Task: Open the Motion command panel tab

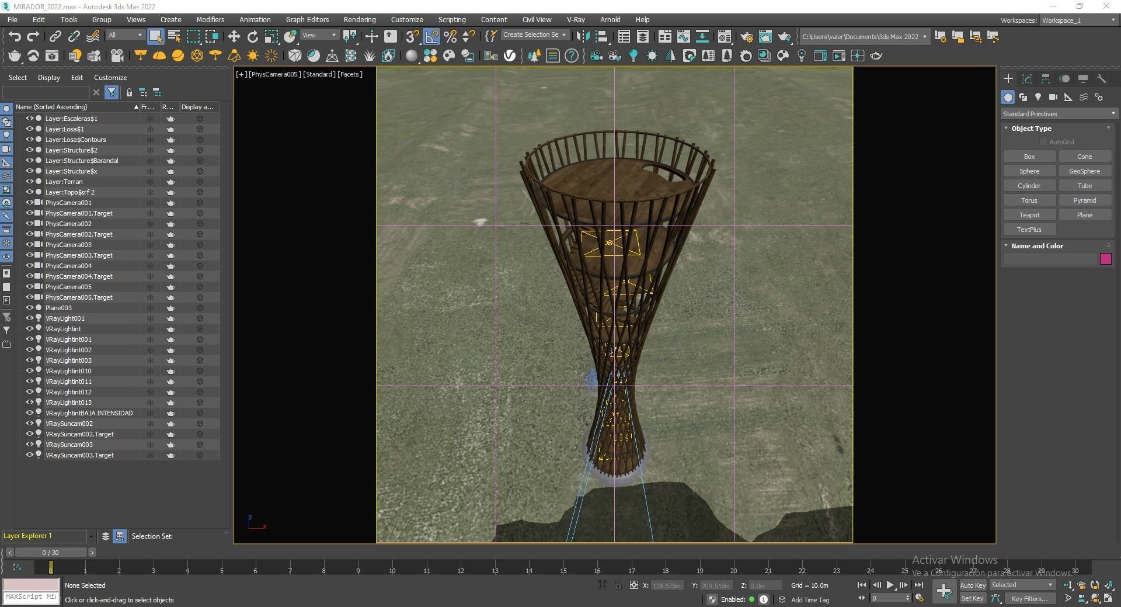Action: 1064,79
